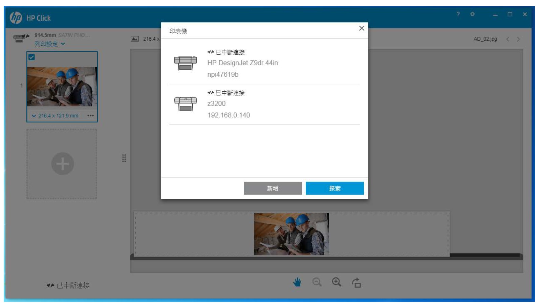Click the 探索 discover button
The height and width of the screenshot is (306, 538).
pyautogui.click(x=335, y=188)
